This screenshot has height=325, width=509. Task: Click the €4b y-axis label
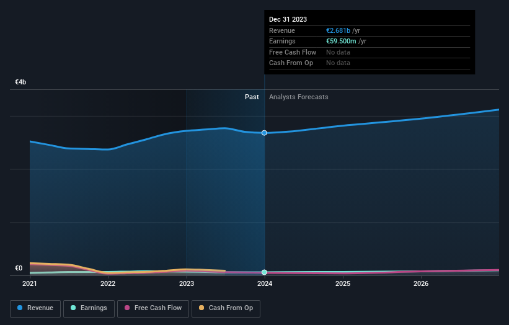(20, 82)
